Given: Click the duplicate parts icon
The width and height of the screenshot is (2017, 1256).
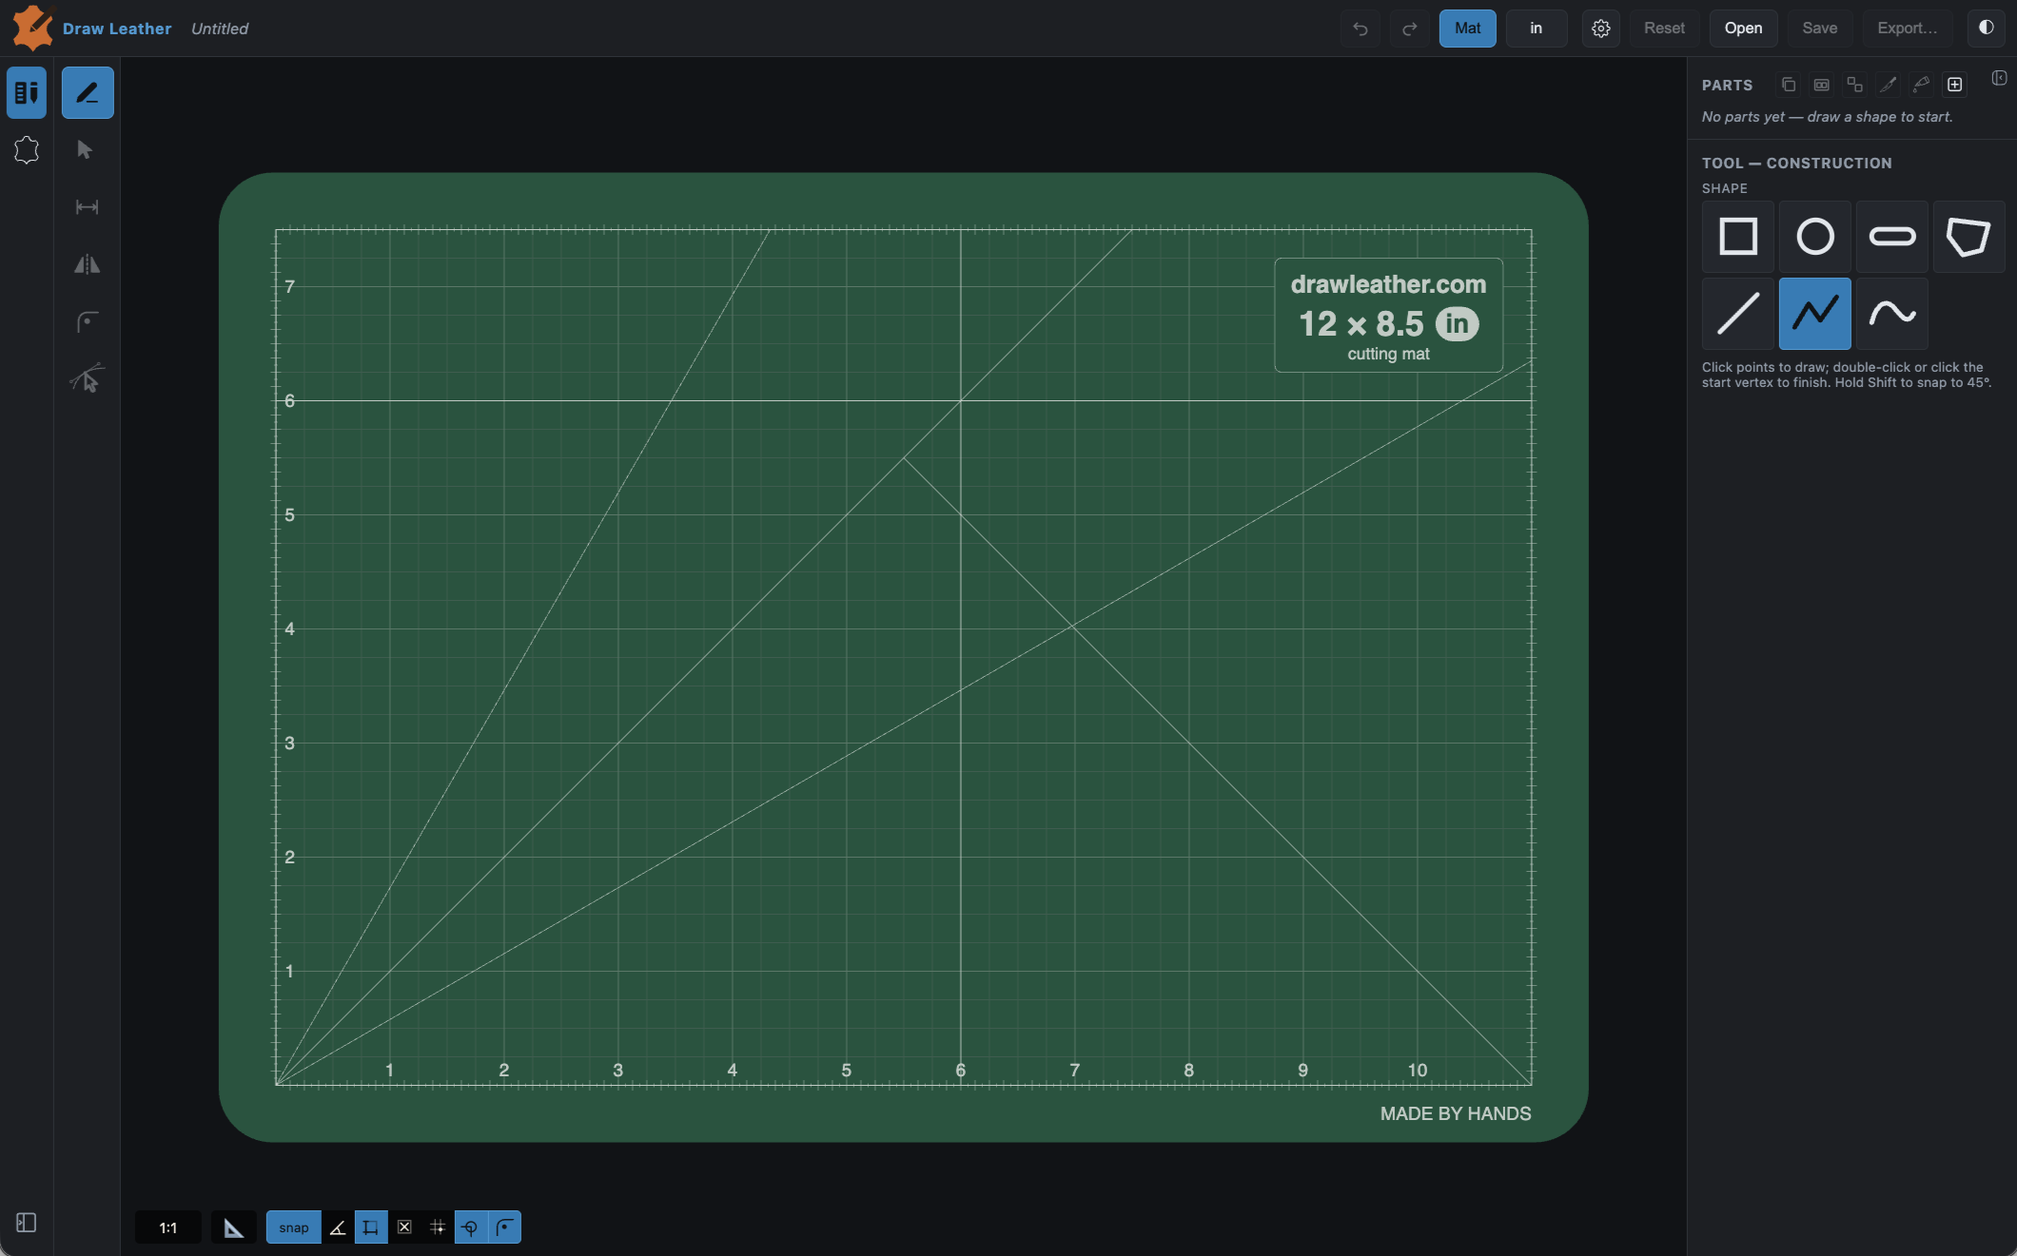Looking at the screenshot, I should [1789, 85].
